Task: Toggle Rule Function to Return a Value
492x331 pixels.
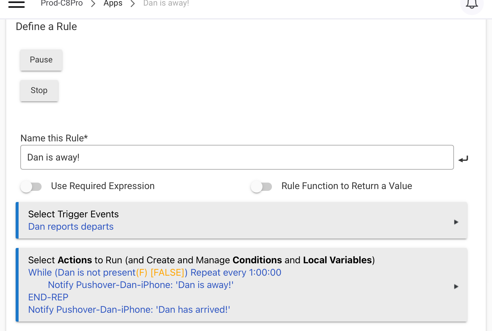Action: [261, 186]
